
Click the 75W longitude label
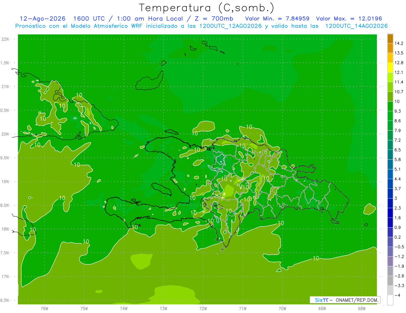pos(84,308)
